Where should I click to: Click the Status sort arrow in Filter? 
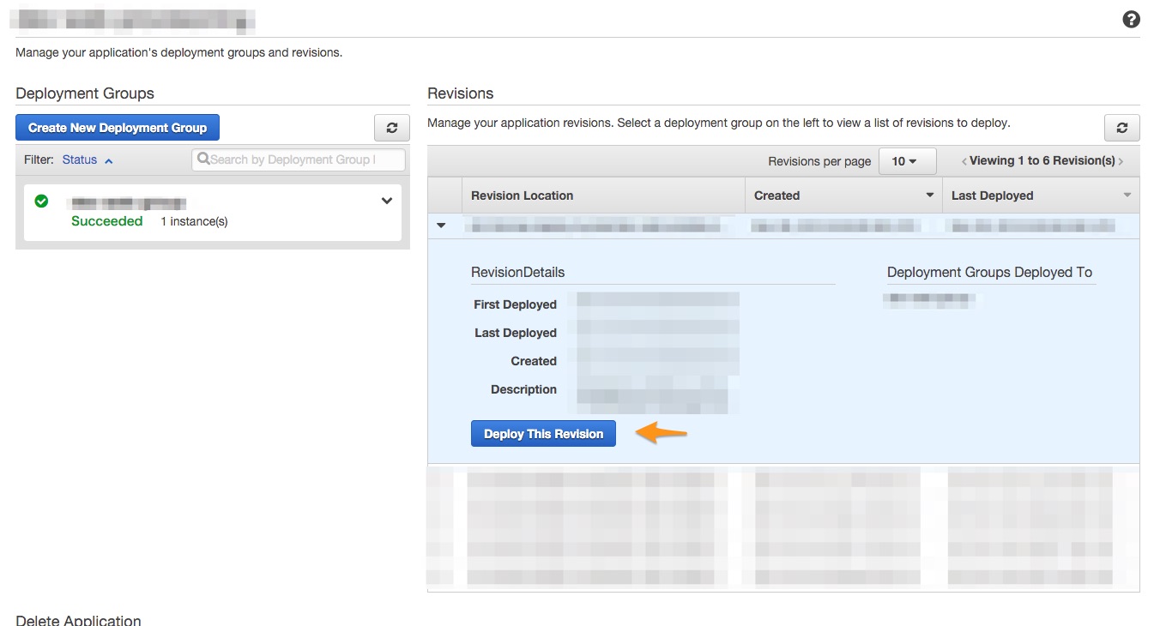click(x=108, y=160)
